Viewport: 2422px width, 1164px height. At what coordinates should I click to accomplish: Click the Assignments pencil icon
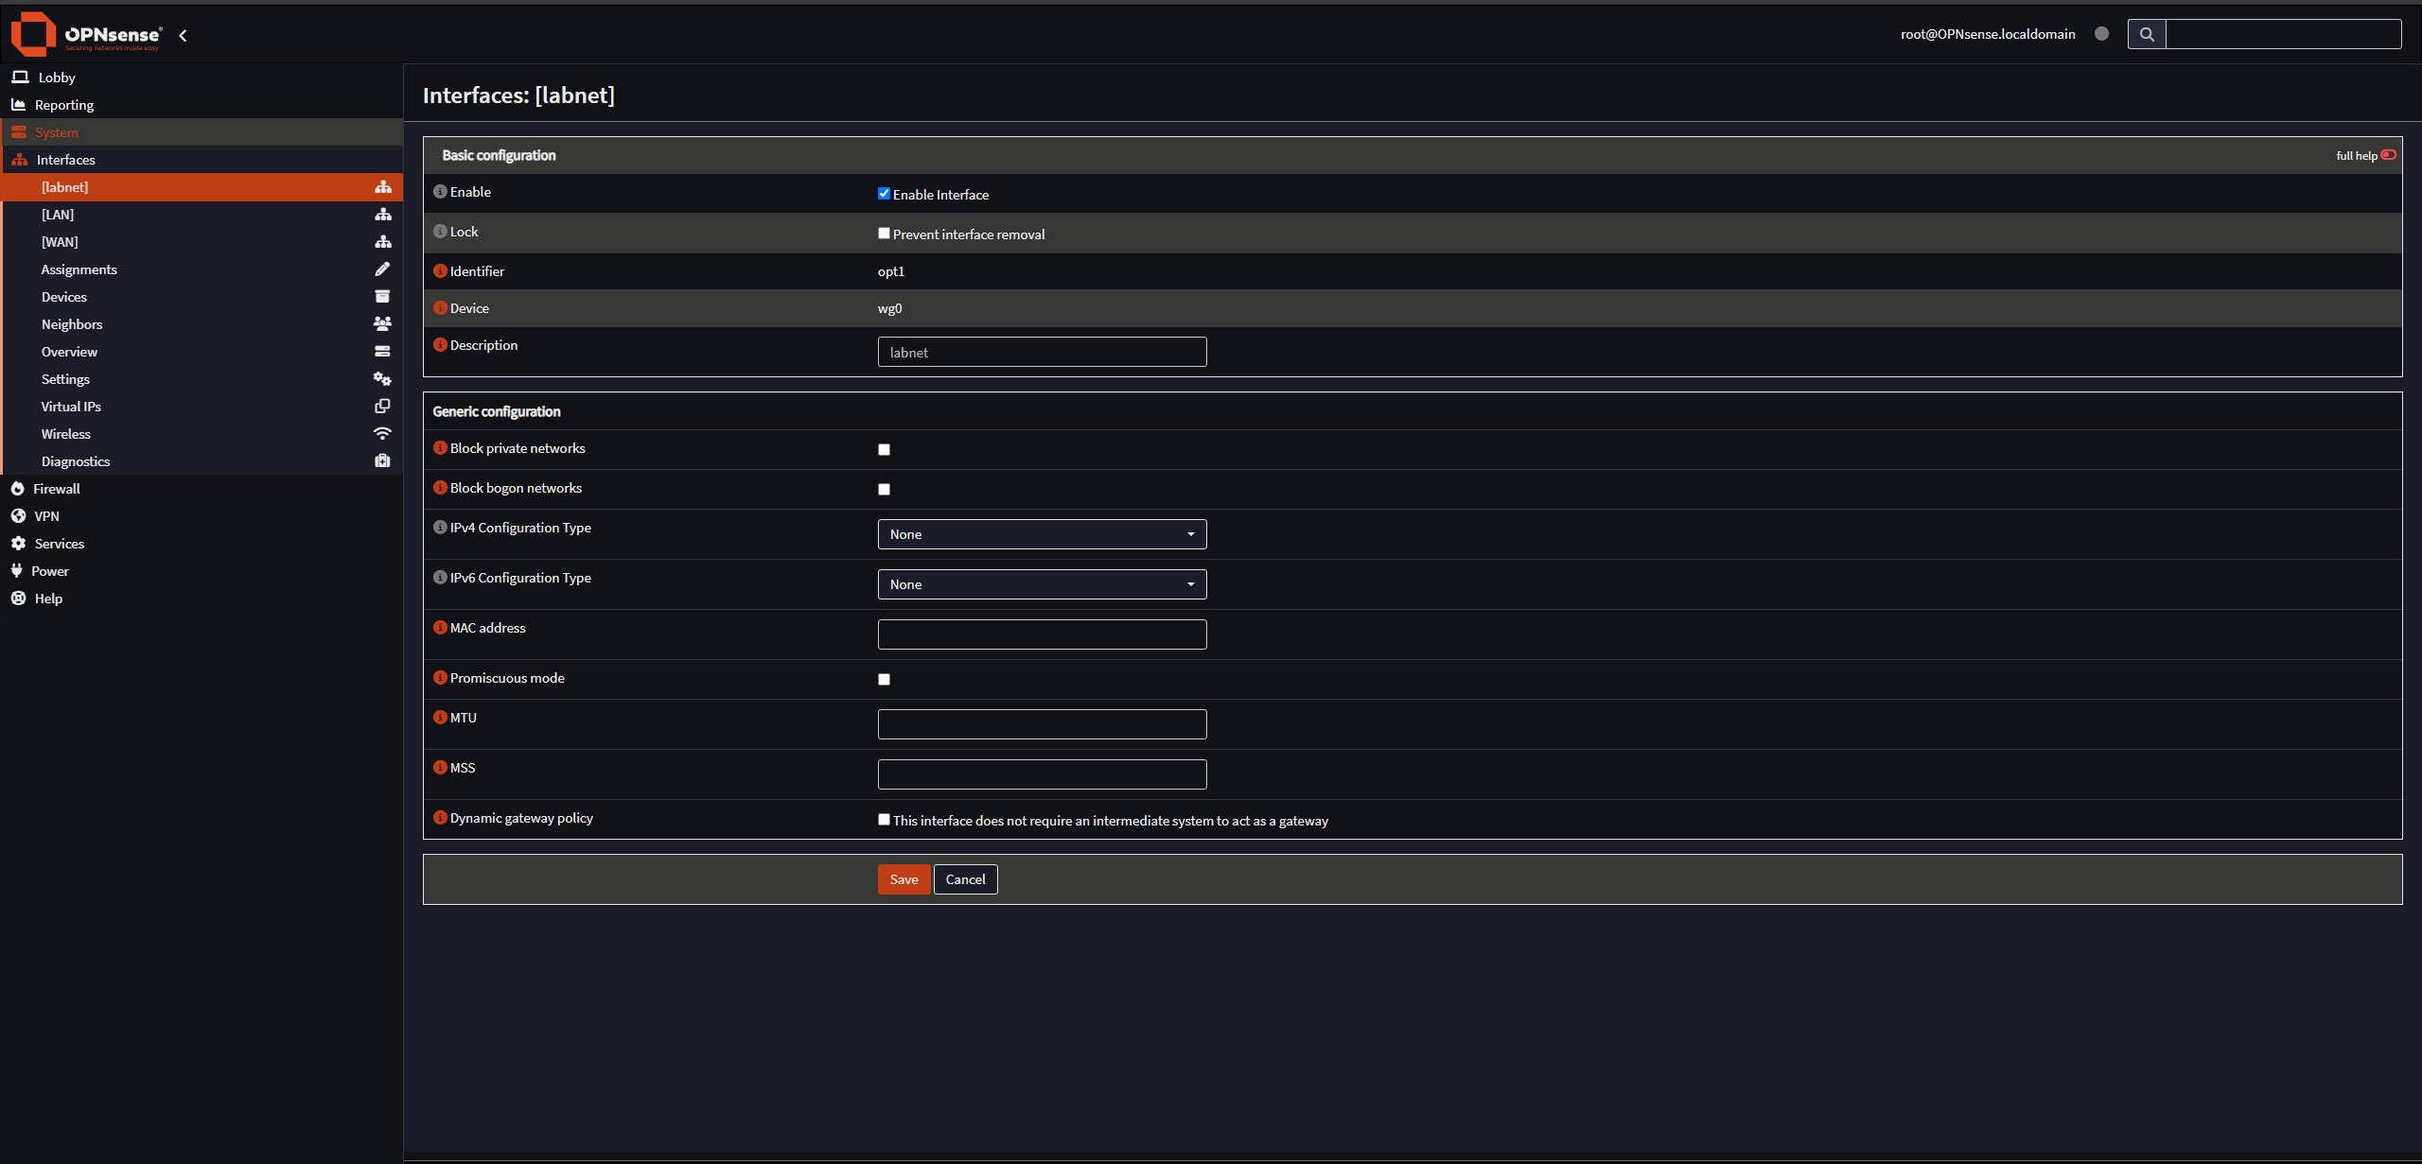[382, 269]
